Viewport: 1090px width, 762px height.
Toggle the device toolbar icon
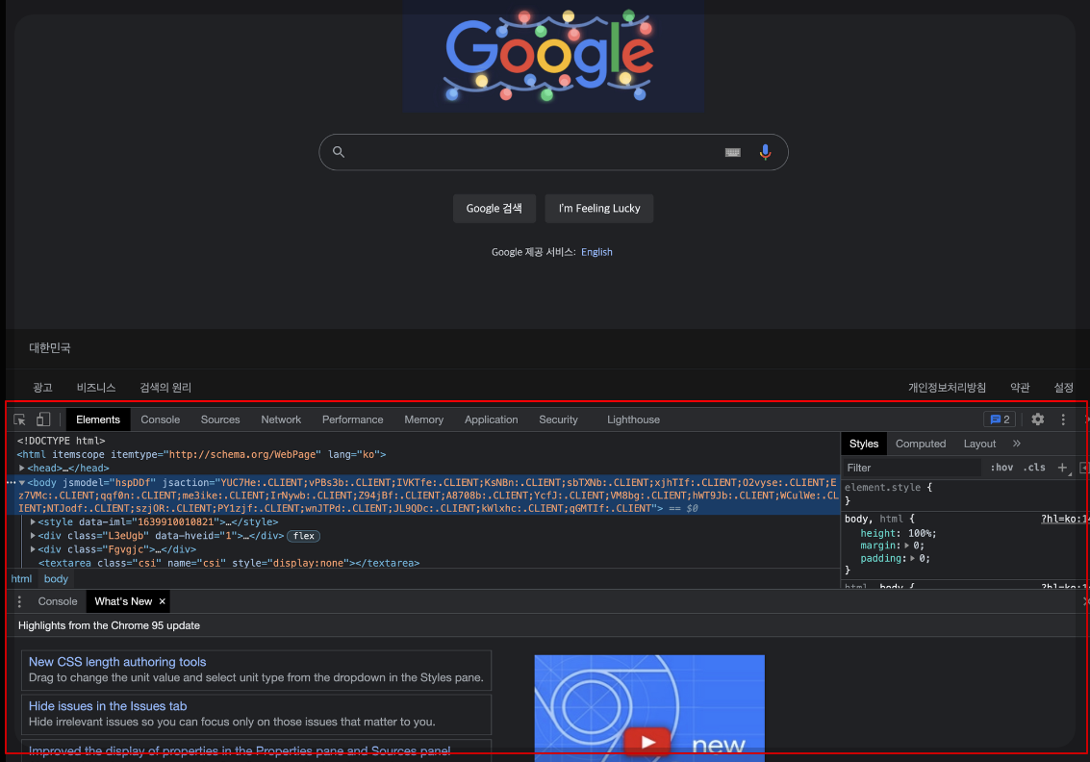43,419
